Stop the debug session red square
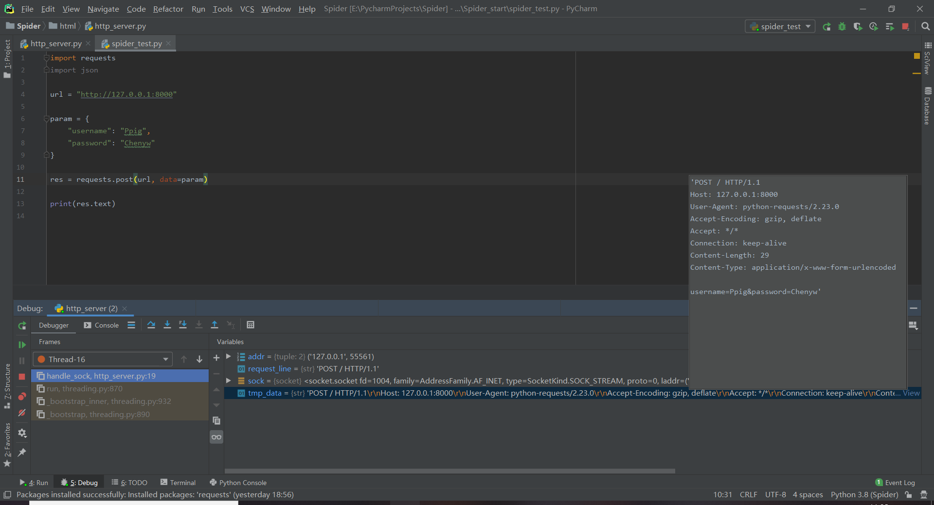The width and height of the screenshot is (934, 505). point(22,377)
